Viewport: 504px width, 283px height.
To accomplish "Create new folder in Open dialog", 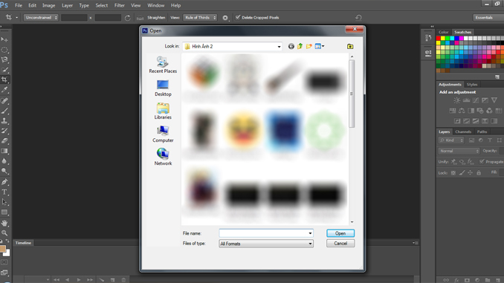I will tap(309, 46).
